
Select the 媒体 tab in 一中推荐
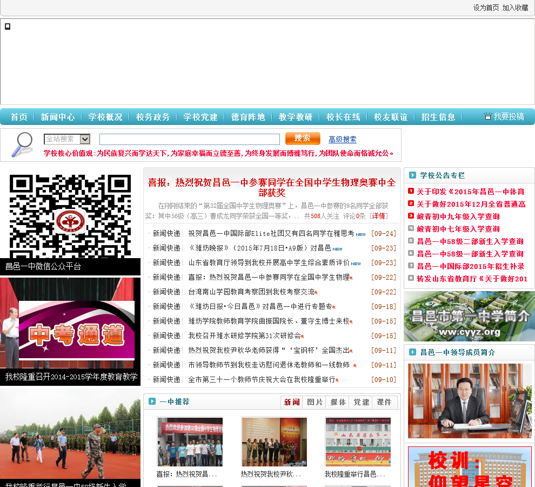pos(338,402)
